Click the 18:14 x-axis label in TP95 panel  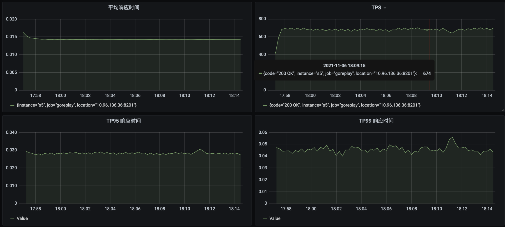tap(234, 209)
